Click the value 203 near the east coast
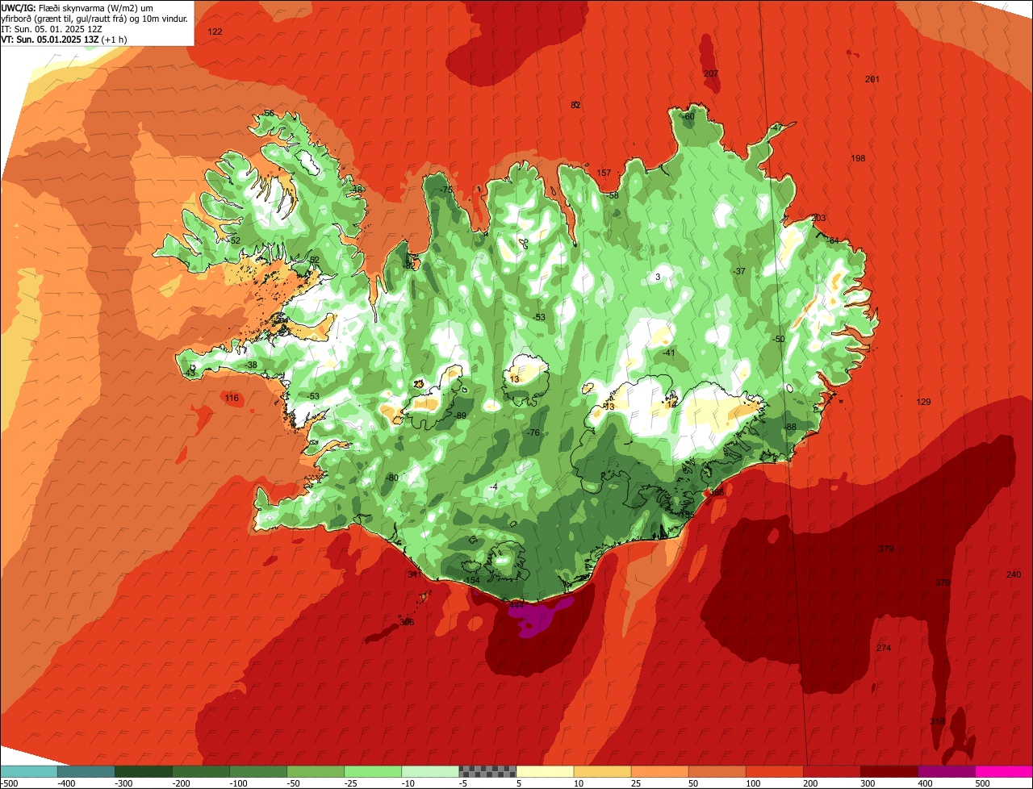Image resolution: width=1033 pixels, height=789 pixels. [818, 218]
